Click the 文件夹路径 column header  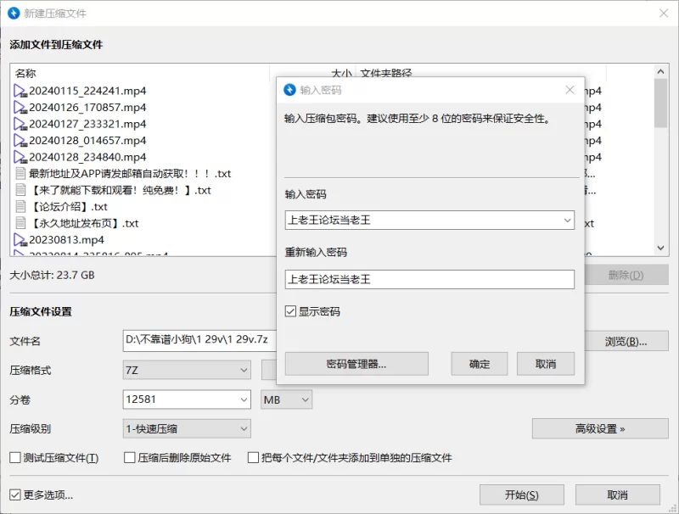(x=386, y=73)
